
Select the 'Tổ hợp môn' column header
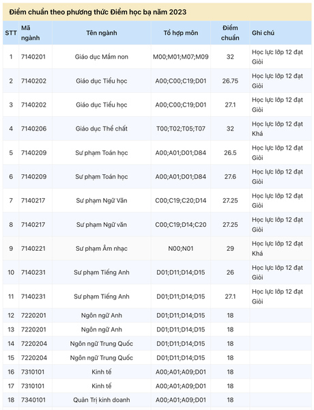tap(181, 33)
